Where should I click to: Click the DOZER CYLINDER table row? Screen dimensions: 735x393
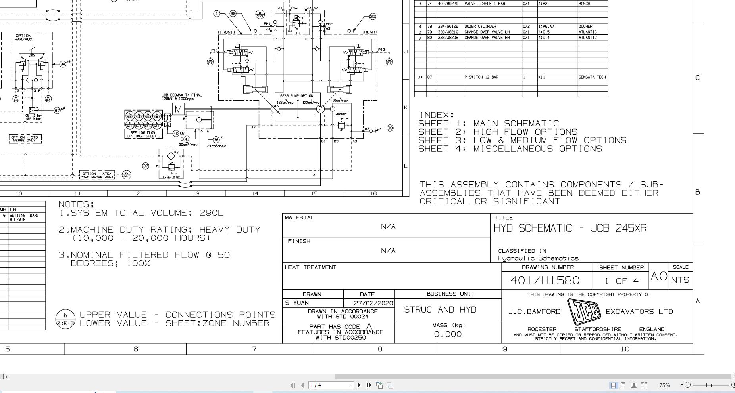pos(511,26)
